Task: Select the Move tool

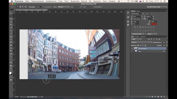Action: click(11, 13)
